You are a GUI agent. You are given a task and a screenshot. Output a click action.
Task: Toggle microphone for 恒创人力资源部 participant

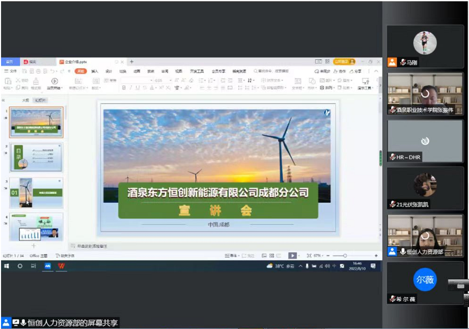403,252
